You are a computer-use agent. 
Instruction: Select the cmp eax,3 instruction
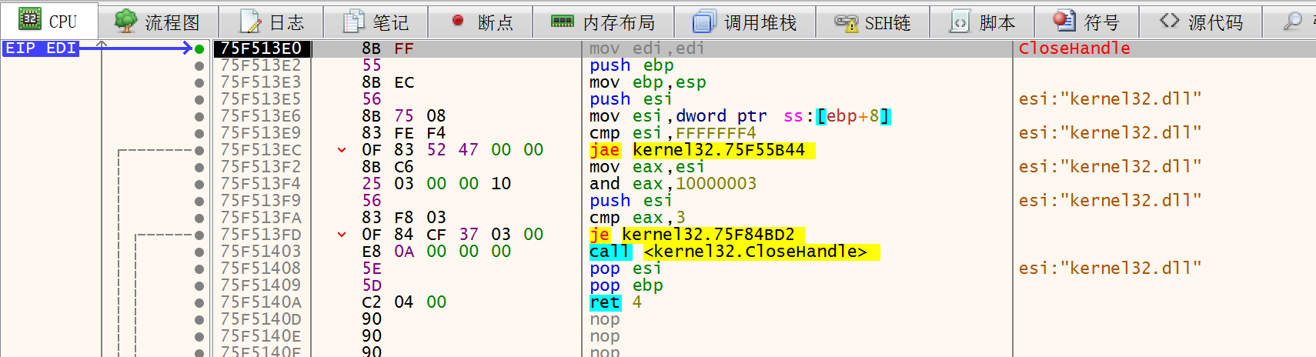636,218
